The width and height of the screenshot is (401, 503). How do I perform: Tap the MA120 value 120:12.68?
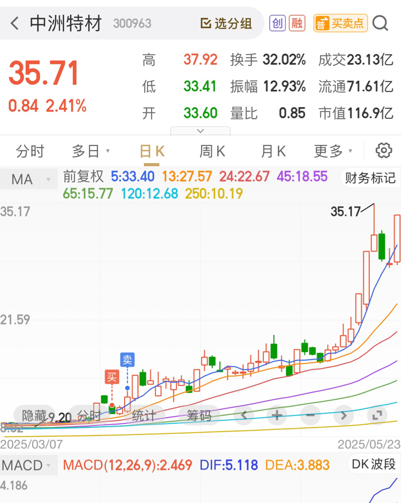pos(150,194)
